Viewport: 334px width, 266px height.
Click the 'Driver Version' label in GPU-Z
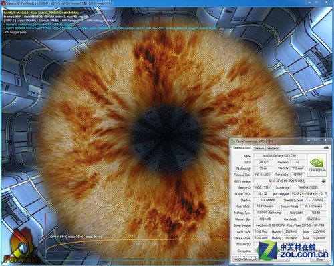pyautogui.click(x=242, y=225)
